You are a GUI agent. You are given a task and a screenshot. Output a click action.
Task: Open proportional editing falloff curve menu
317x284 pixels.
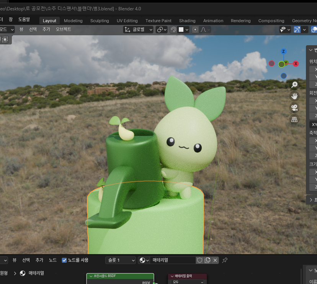(x=205, y=30)
